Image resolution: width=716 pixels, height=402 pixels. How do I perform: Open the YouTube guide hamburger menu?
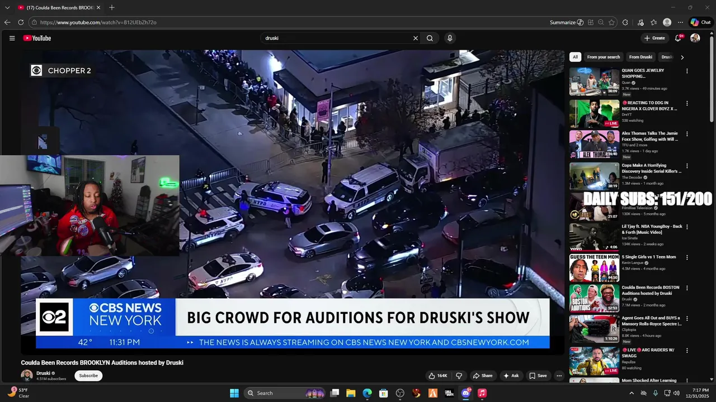12,38
